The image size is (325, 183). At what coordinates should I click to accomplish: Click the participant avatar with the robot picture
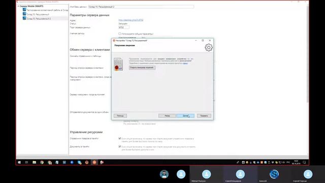[164, 174]
